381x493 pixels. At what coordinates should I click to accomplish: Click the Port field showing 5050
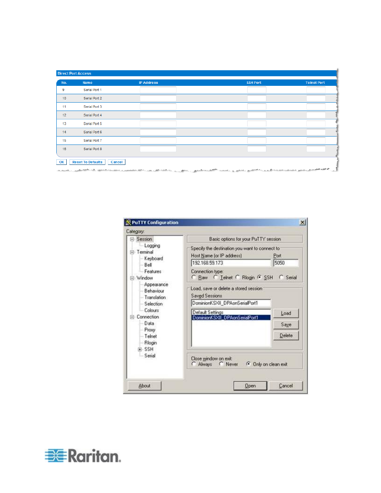click(286, 263)
